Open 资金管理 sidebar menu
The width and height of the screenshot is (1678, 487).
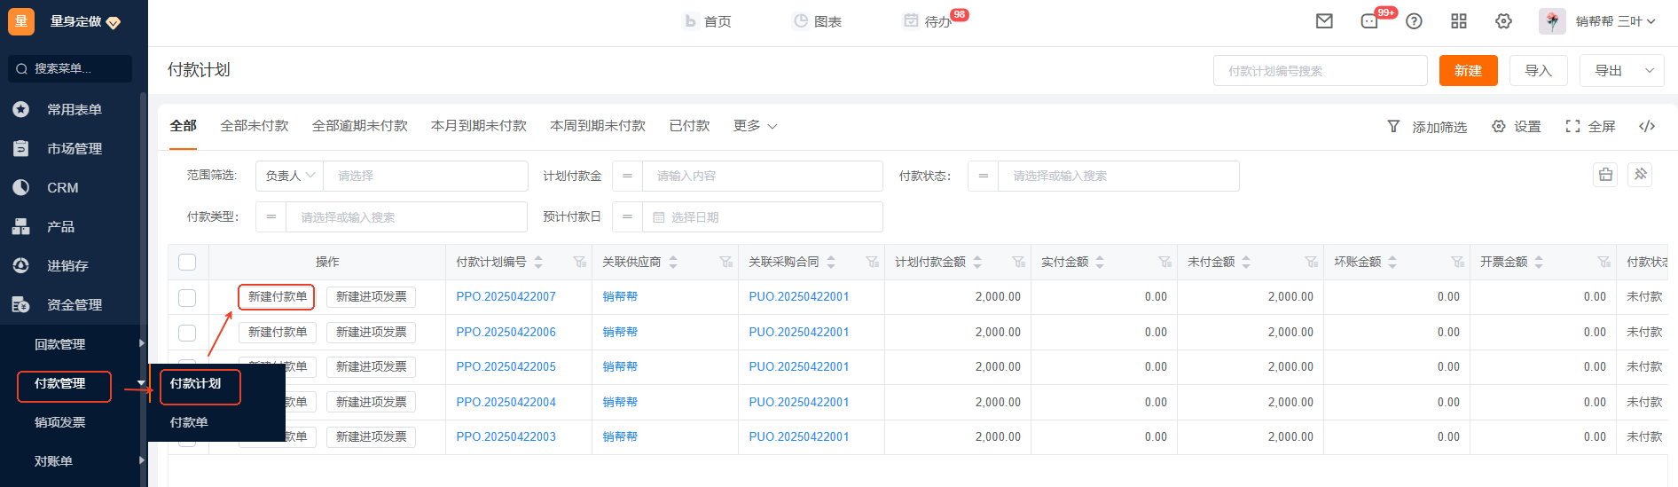(x=74, y=305)
